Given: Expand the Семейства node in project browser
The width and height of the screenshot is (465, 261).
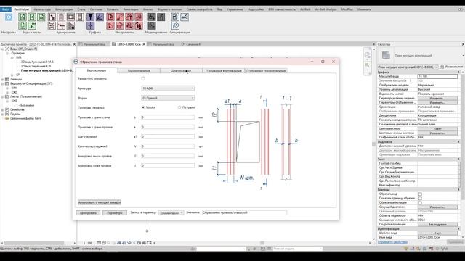Looking at the screenshot, I should click(x=2, y=109).
